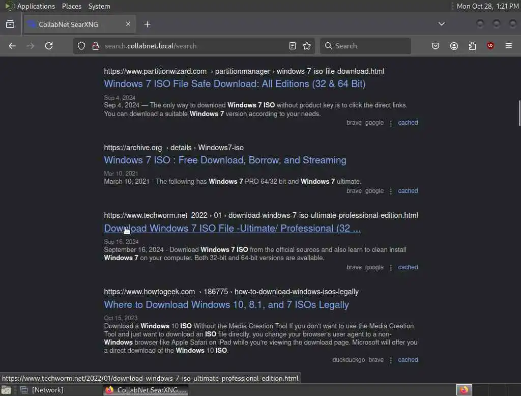Open the extensions puzzle icon
The height and width of the screenshot is (396, 521).
pos(472,46)
